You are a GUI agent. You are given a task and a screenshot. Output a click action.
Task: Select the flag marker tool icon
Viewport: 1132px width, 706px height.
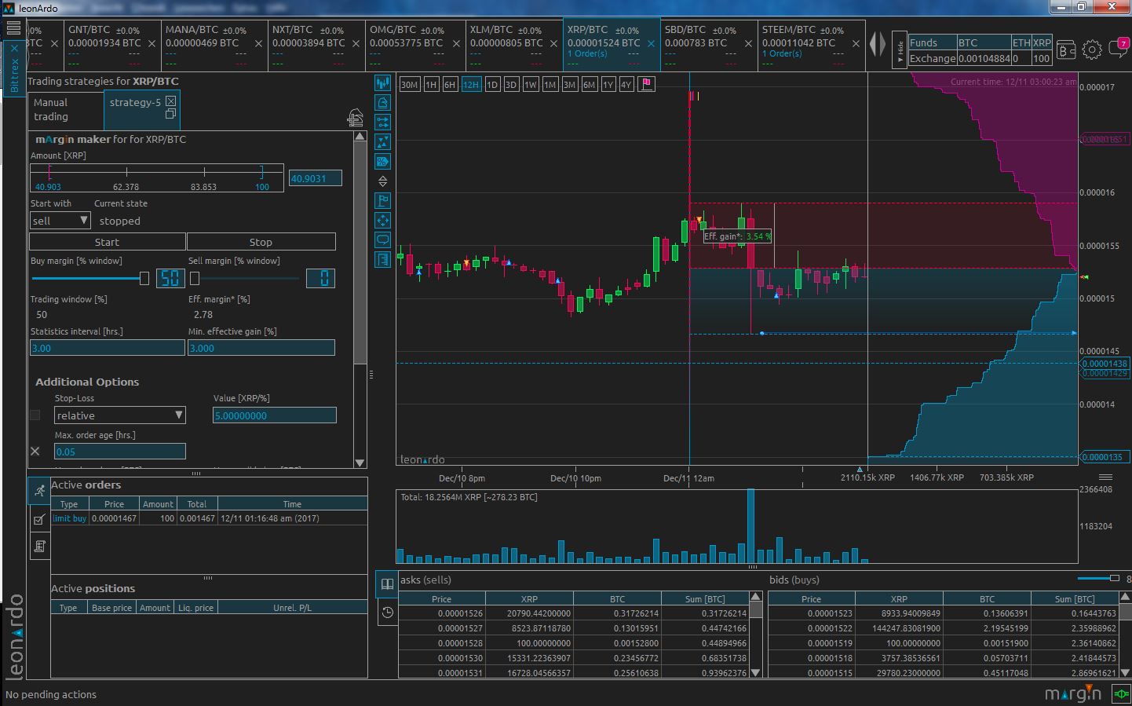382,200
